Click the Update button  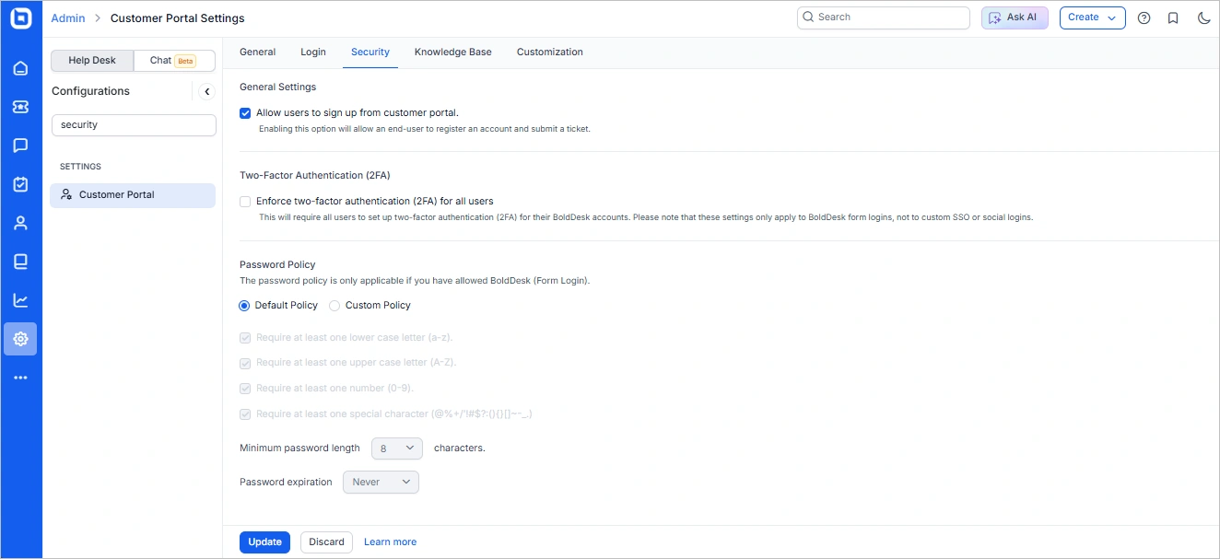tap(264, 542)
